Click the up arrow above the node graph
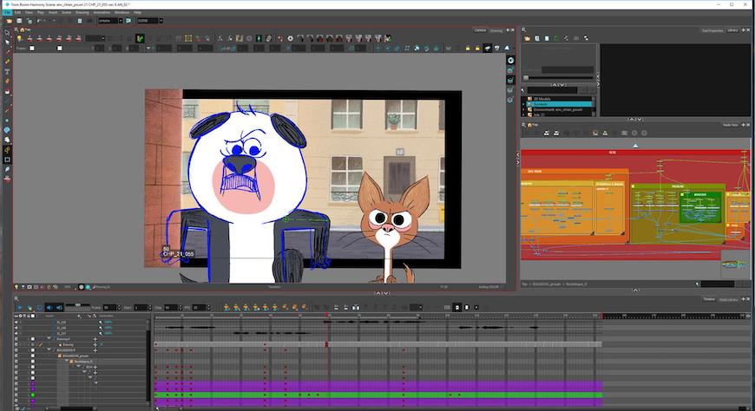The height and width of the screenshot is (411, 755). coord(635,146)
